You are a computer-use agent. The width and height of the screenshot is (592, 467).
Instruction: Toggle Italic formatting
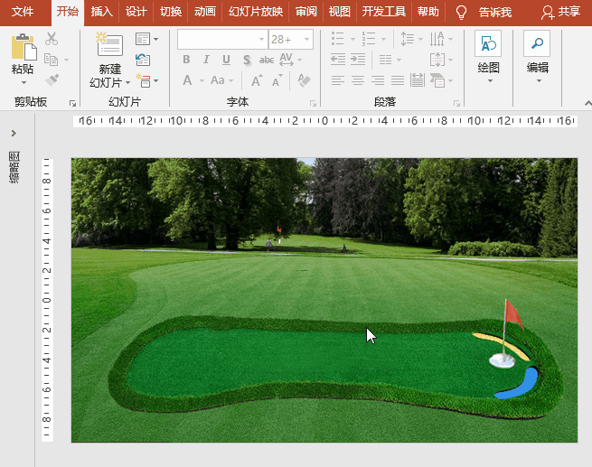[206, 60]
